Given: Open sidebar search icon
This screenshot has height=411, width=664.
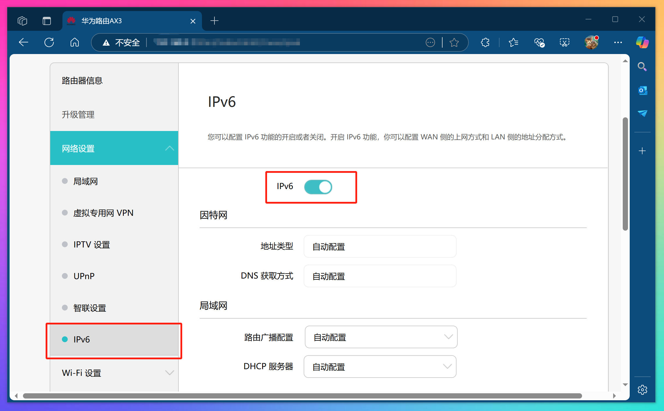Looking at the screenshot, I should pyautogui.click(x=642, y=67).
